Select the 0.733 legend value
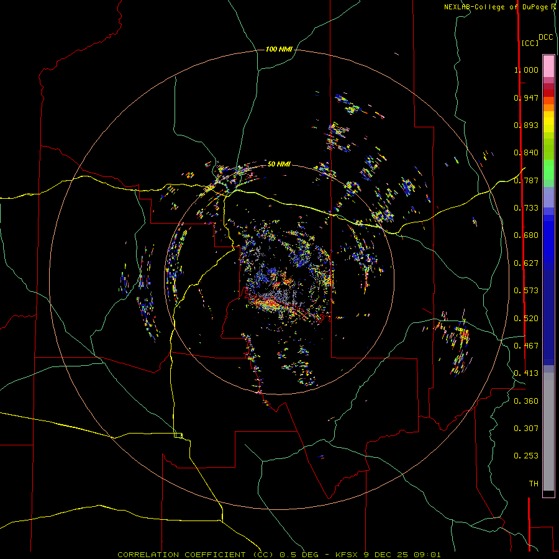This screenshot has width=559, height=559. 526,208
